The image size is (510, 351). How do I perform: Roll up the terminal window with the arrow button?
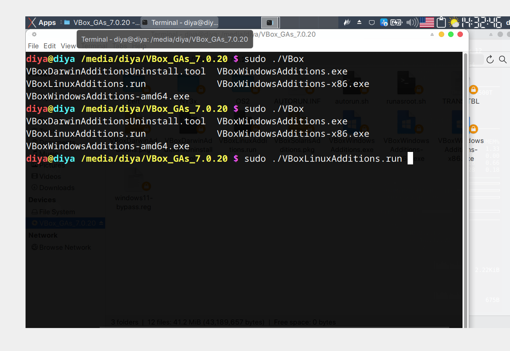point(432,34)
